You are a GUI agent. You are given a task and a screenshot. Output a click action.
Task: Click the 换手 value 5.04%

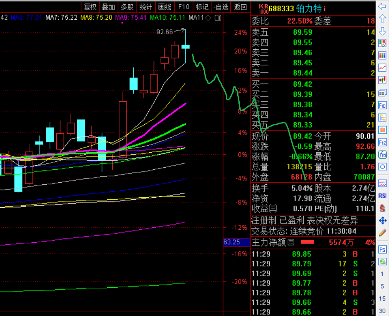(x=302, y=188)
